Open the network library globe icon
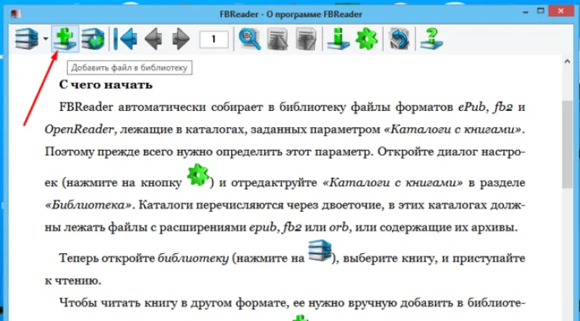 pyautogui.click(x=93, y=38)
